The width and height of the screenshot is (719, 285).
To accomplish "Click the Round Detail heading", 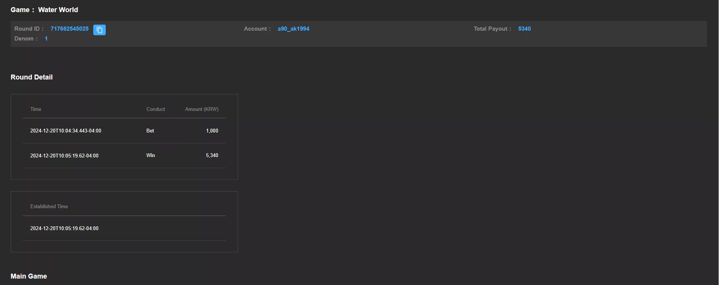I will [32, 77].
